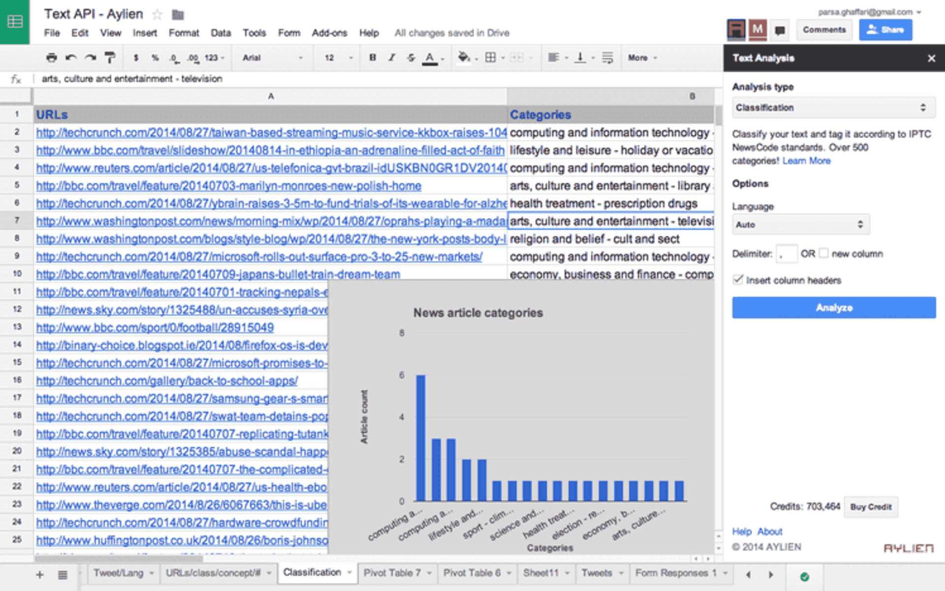The image size is (945, 591).
Task: Click the Redo icon
Action: click(x=90, y=58)
